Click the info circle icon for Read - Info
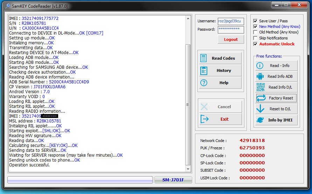Viewport: 312px width, 194px height. click(x=260, y=66)
